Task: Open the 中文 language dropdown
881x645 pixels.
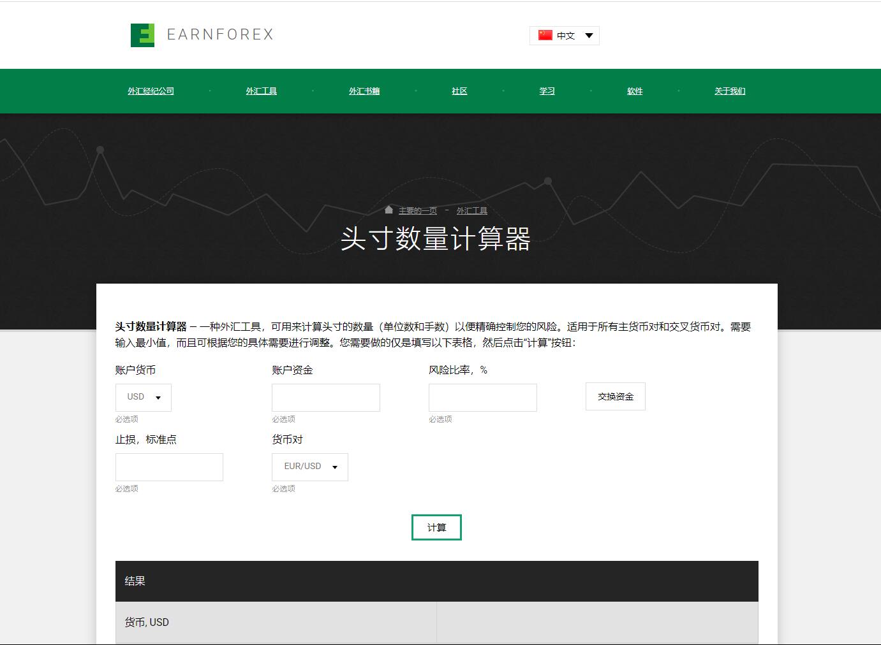Action: (565, 36)
